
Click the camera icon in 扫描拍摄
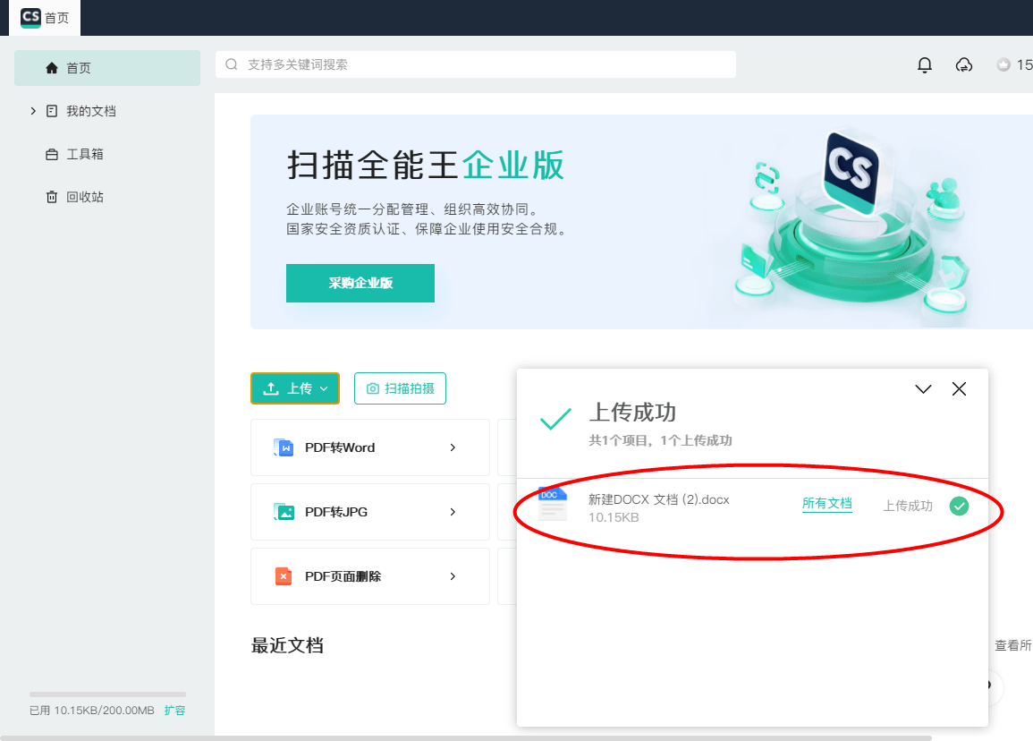point(371,388)
